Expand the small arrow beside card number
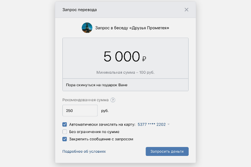251x167 pixels. [x=169, y=124]
